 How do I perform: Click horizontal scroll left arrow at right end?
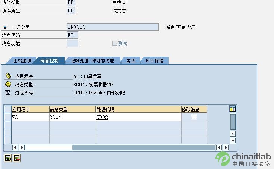click(219, 147)
